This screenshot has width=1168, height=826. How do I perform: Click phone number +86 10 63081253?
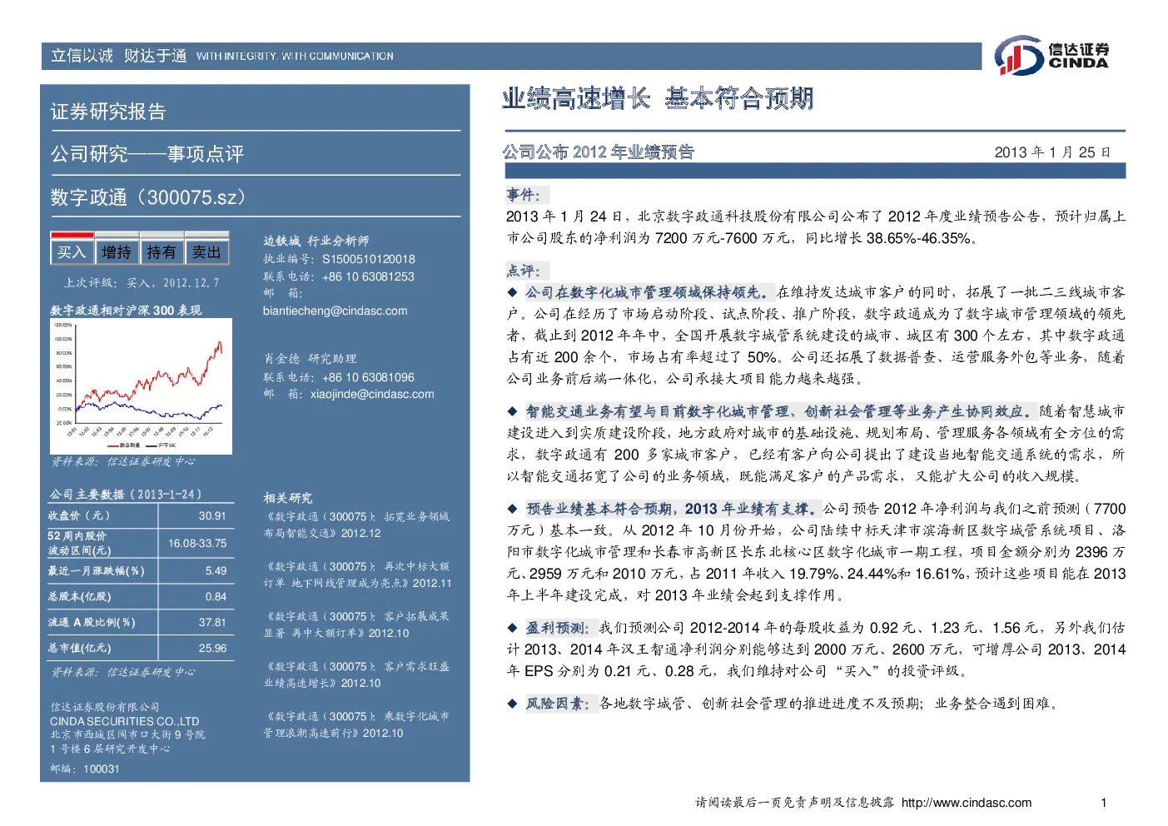point(368,276)
